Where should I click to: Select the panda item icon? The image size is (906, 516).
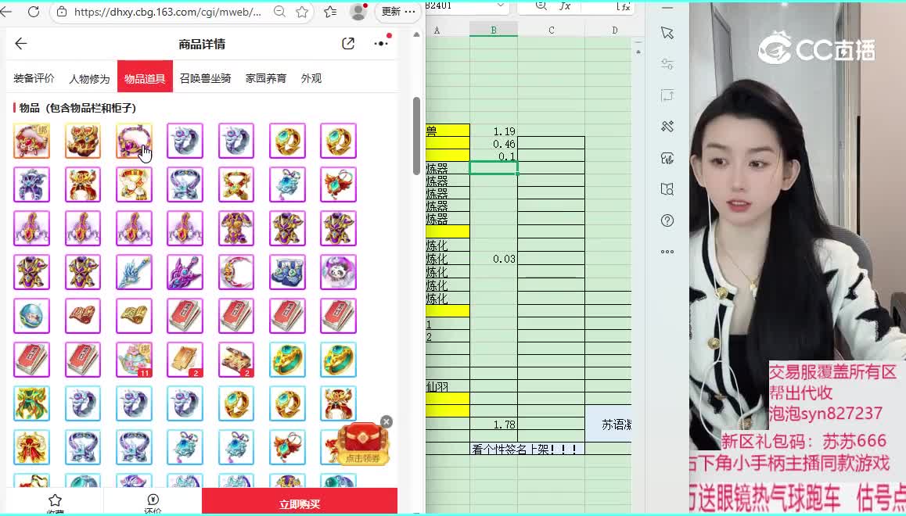(x=339, y=272)
